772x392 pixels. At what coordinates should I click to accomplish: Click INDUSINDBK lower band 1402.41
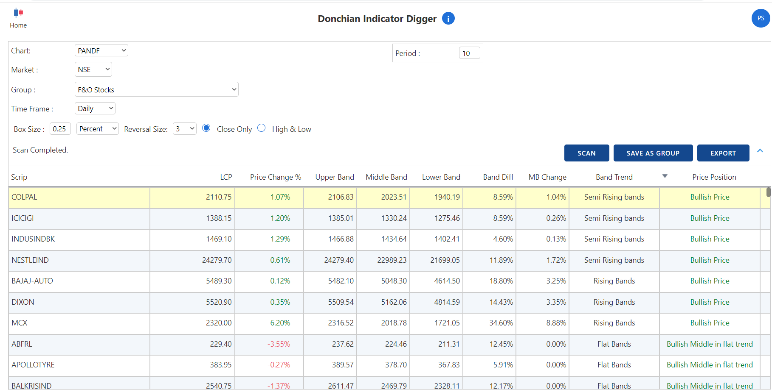tap(447, 239)
